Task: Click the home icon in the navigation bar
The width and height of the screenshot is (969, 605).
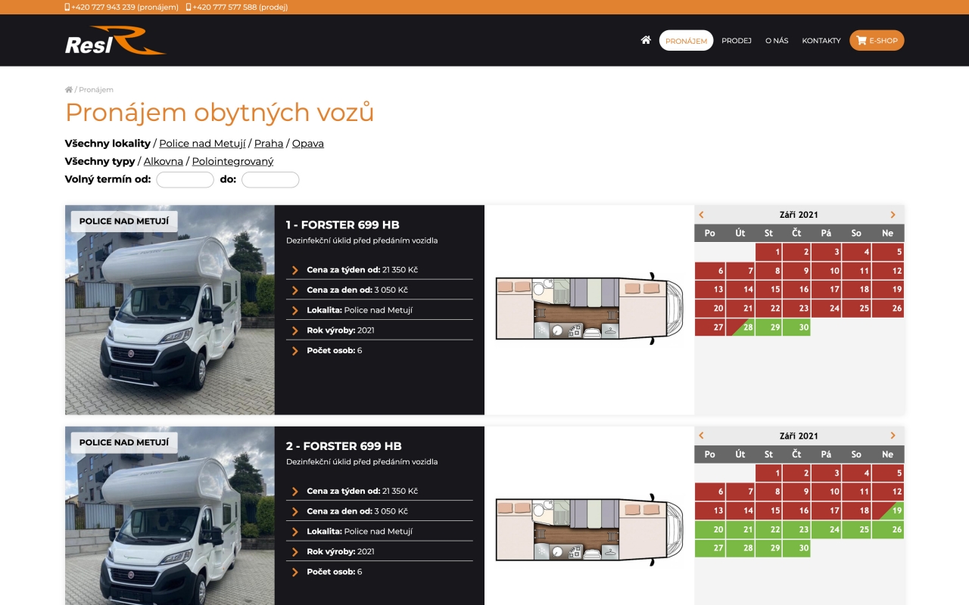Action: pos(646,40)
